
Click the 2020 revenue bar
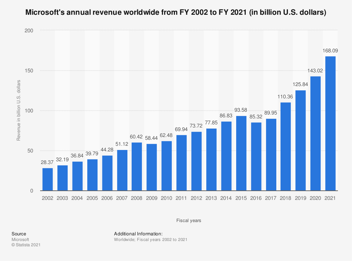[315, 133]
